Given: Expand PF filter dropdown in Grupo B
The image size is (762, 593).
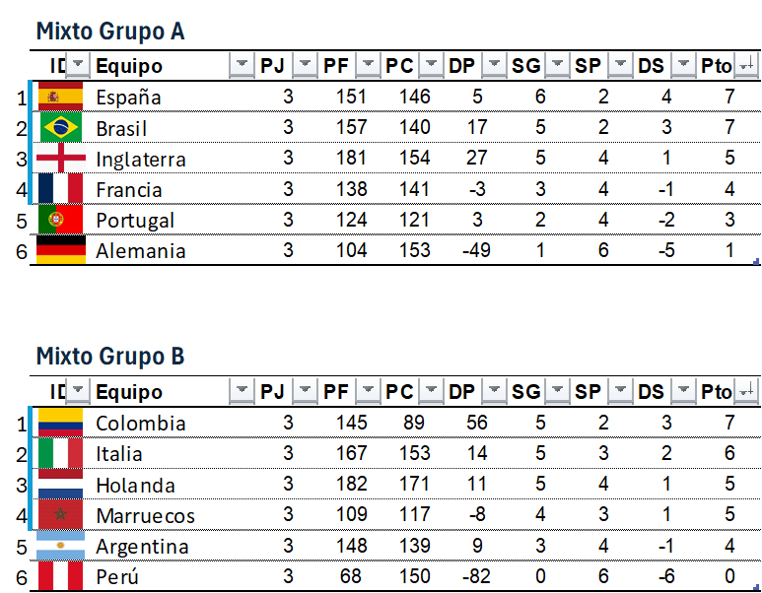Looking at the screenshot, I should (368, 392).
